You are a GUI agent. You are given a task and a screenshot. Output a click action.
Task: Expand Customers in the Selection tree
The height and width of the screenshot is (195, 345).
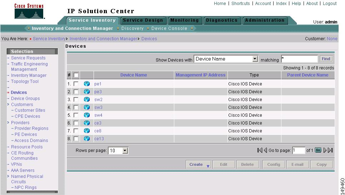8,104
